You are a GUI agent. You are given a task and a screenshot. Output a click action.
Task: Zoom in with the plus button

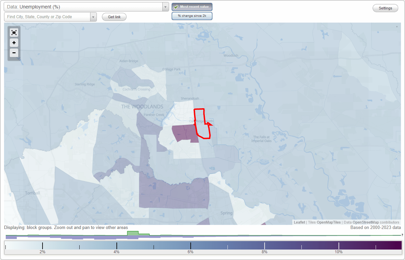[14, 43]
